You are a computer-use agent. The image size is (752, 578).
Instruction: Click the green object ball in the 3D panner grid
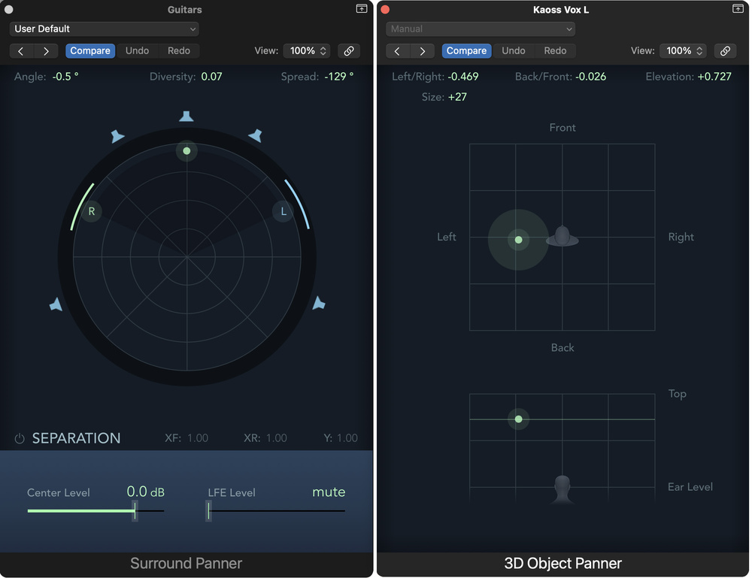click(518, 240)
